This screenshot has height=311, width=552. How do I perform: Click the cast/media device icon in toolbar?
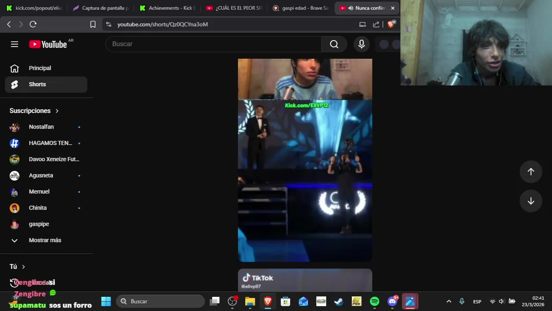point(362,24)
